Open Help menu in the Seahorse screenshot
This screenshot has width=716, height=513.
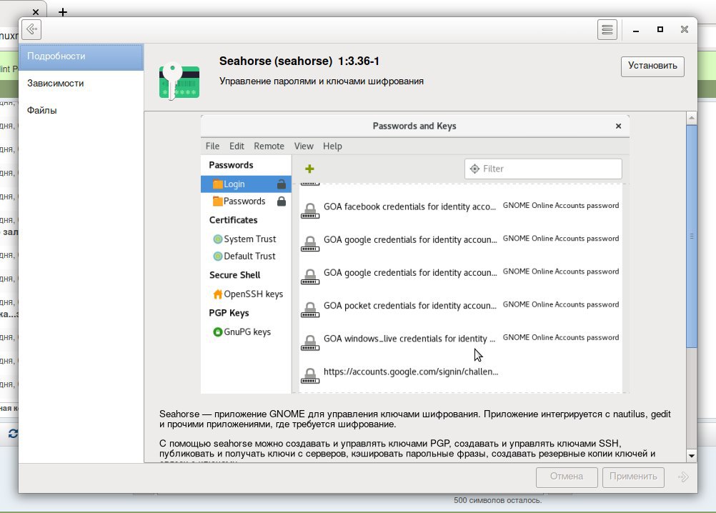click(332, 146)
